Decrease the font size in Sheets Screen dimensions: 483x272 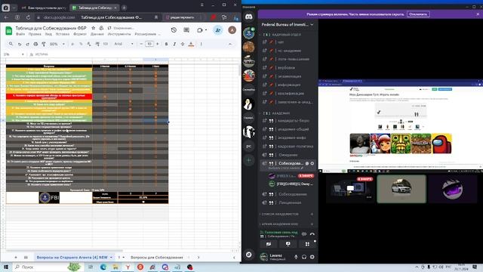141,44
